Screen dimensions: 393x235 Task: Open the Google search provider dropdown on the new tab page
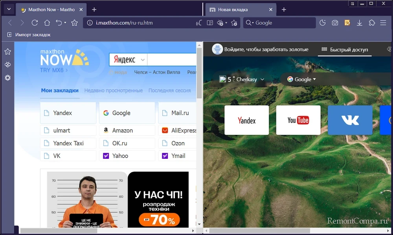click(x=301, y=79)
